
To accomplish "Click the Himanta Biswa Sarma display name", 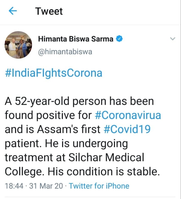I will click(76, 39).
